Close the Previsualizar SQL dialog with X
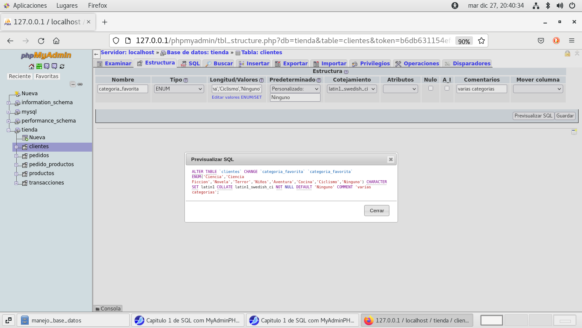Viewport: 582px width, 328px height. (390, 159)
